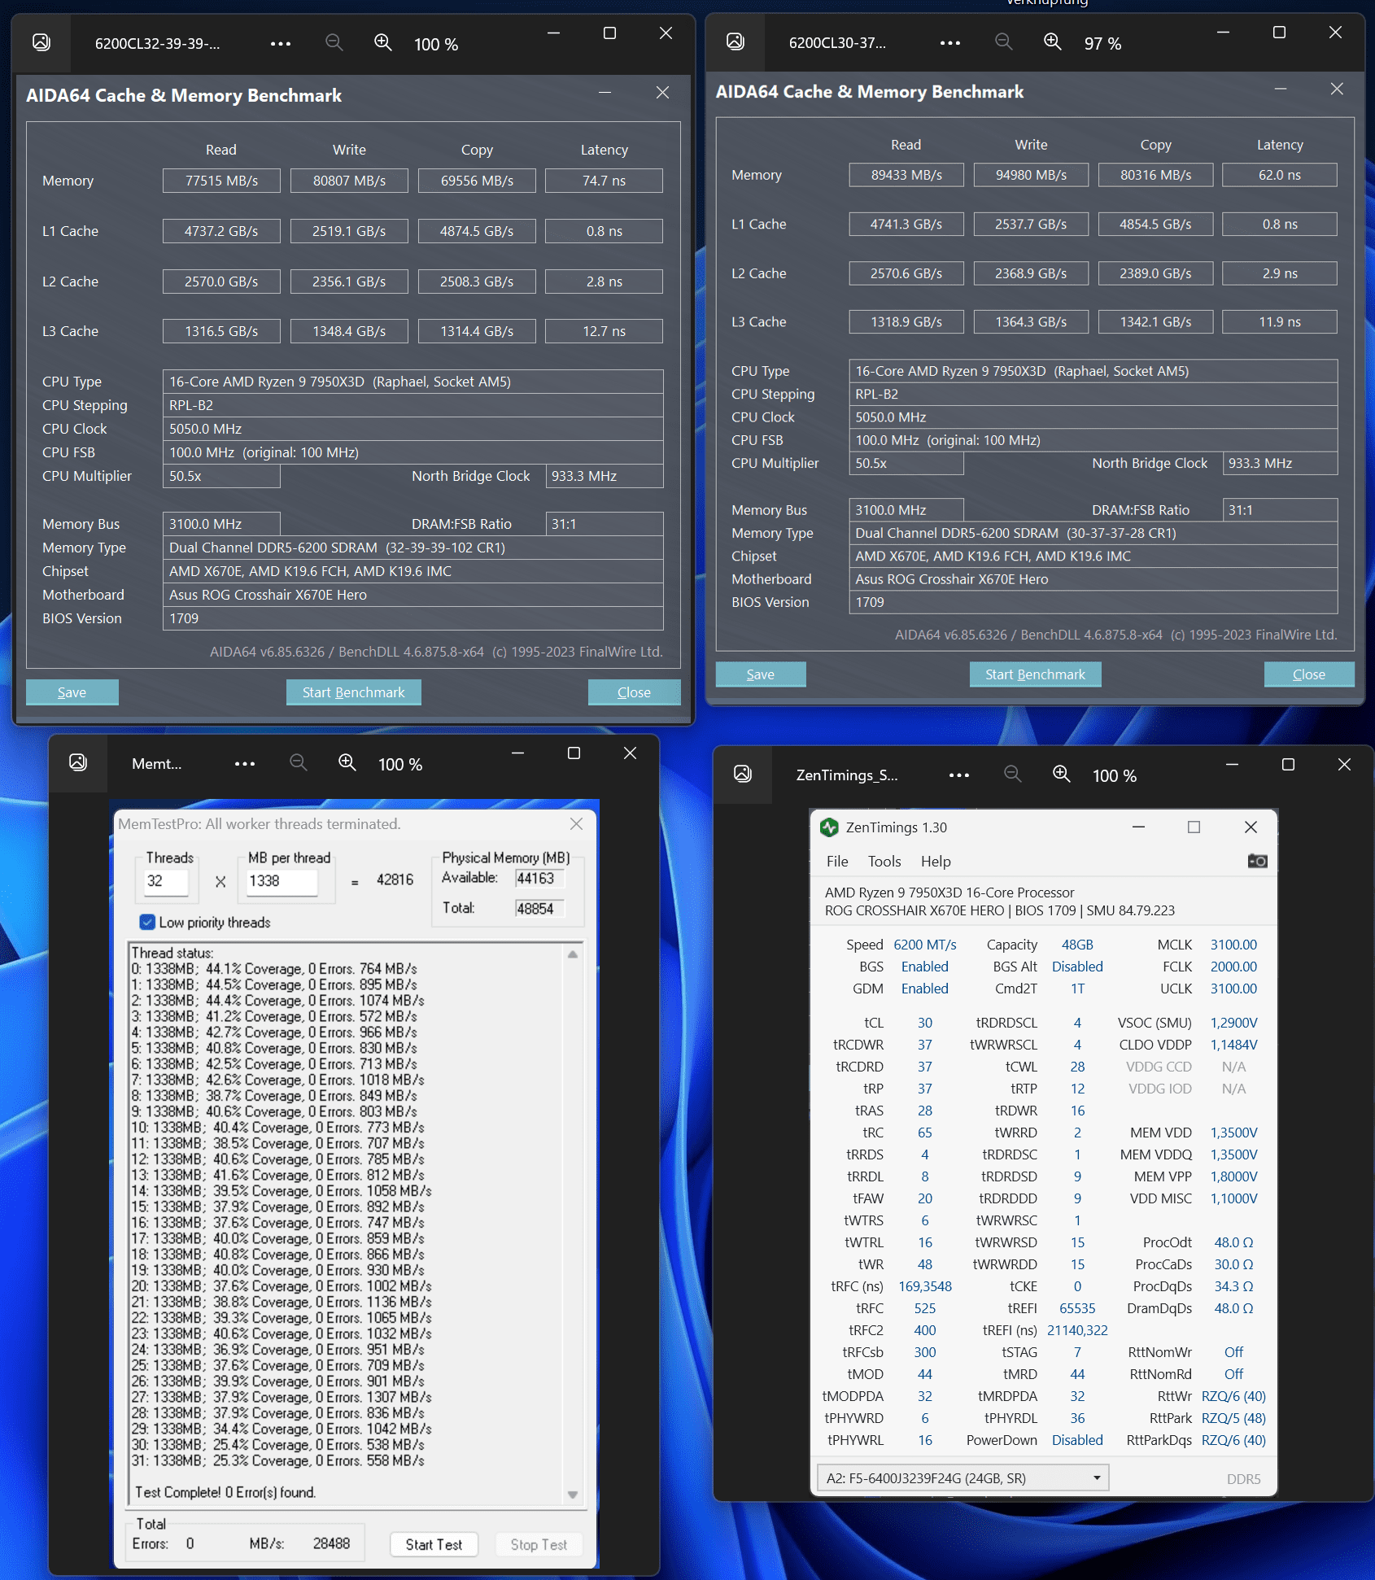Image resolution: width=1375 pixels, height=1580 pixels.
Task: Click the Memory Latency value 62.0 ns
Action: pos(1280,175)
